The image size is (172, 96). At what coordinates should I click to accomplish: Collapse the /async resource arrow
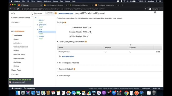(x=37, y=20)
